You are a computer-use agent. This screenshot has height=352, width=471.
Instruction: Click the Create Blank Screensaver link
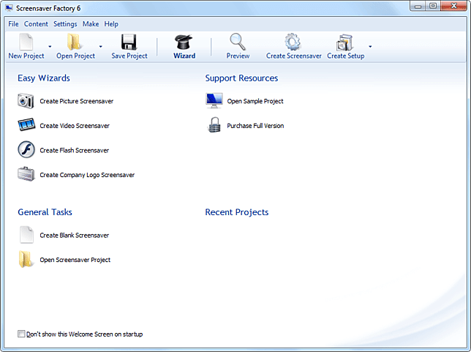[74, 236]
